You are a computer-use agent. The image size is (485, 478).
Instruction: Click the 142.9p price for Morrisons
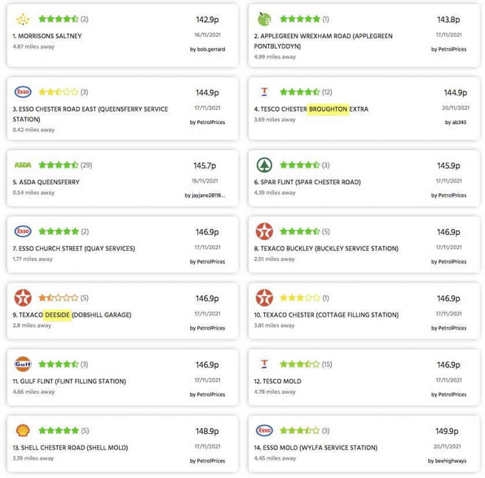207,20
